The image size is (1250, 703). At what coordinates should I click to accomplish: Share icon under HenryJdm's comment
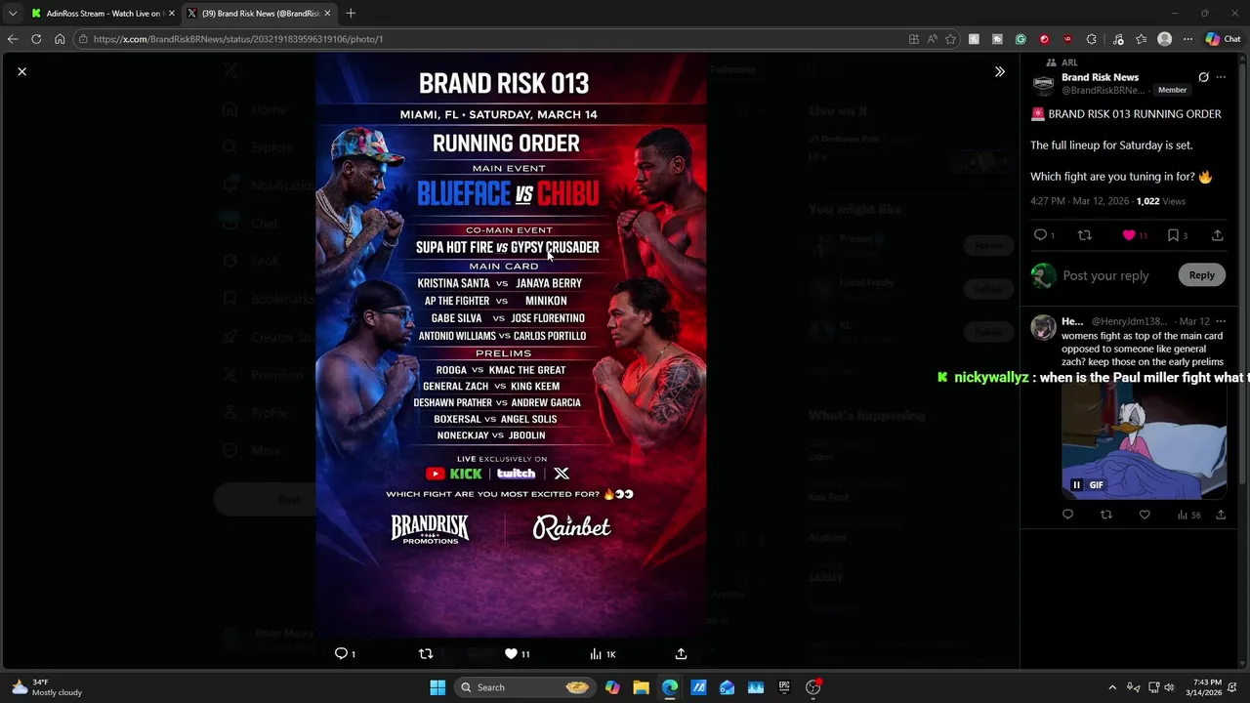(x=1221, y=515)
